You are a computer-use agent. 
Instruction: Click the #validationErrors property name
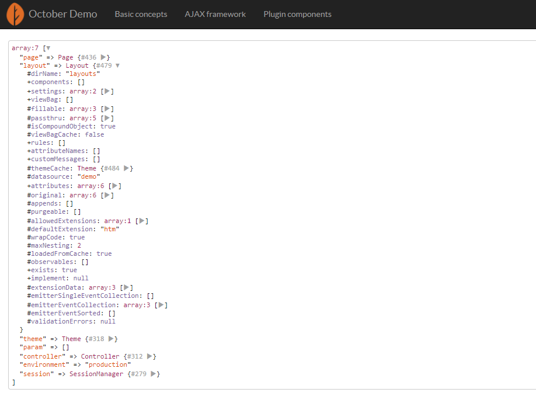coord(61,321)
